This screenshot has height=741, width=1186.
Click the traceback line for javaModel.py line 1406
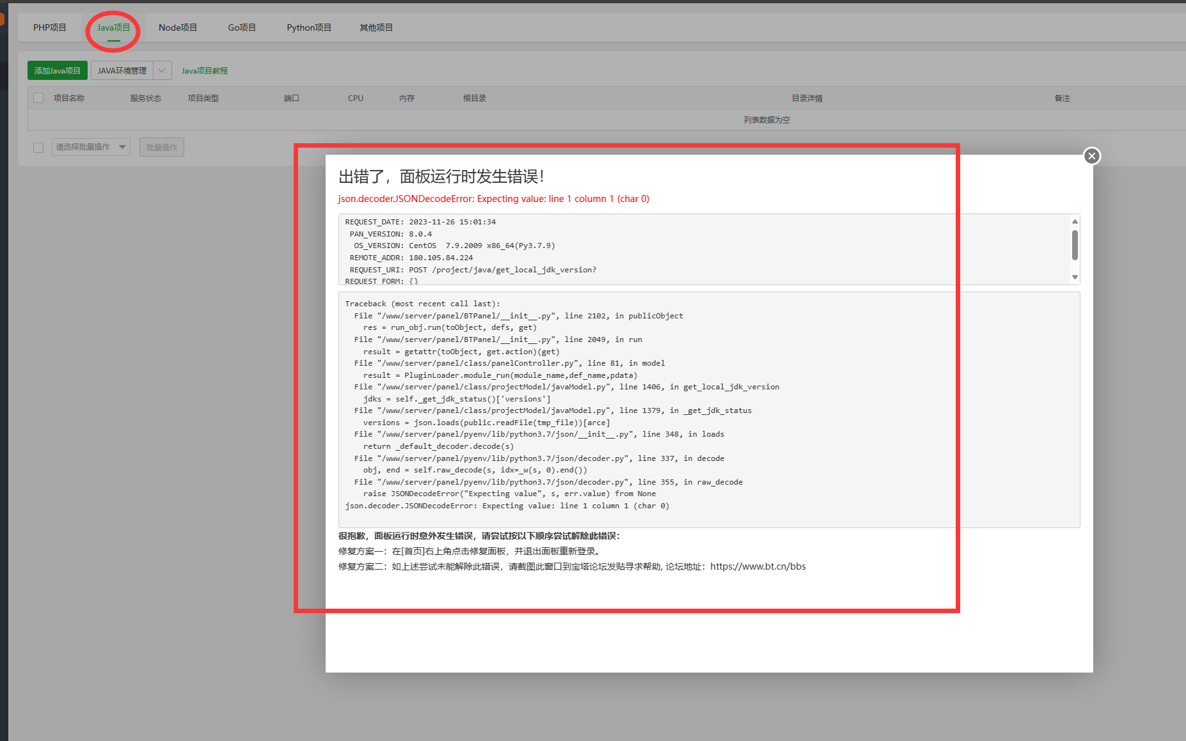click(x=567, y=387)
